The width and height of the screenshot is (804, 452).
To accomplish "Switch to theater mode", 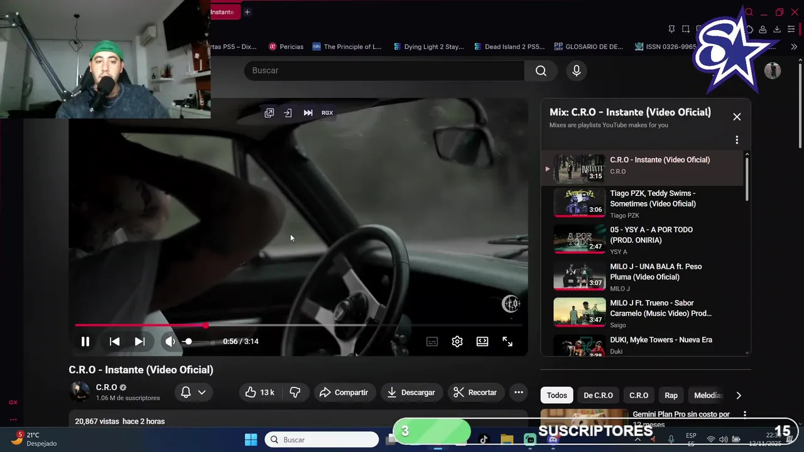I will (x=482, y=342).
